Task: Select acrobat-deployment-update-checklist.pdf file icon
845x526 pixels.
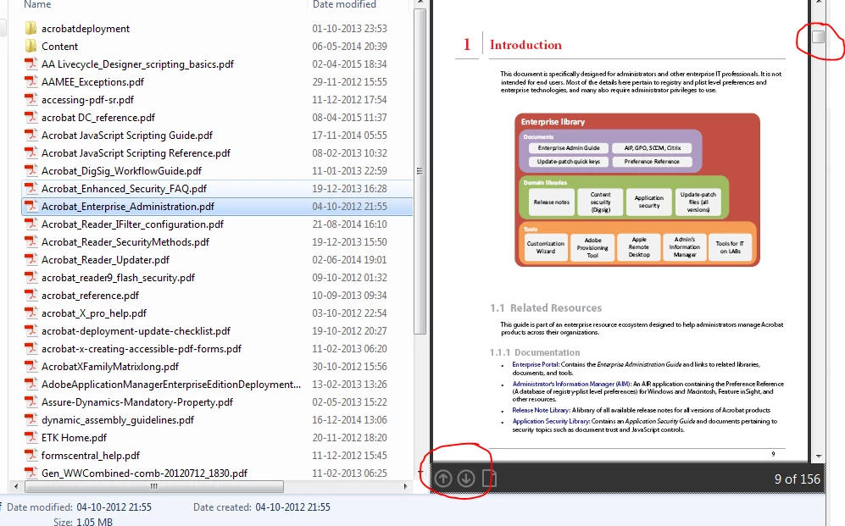Action: (31, 330)
